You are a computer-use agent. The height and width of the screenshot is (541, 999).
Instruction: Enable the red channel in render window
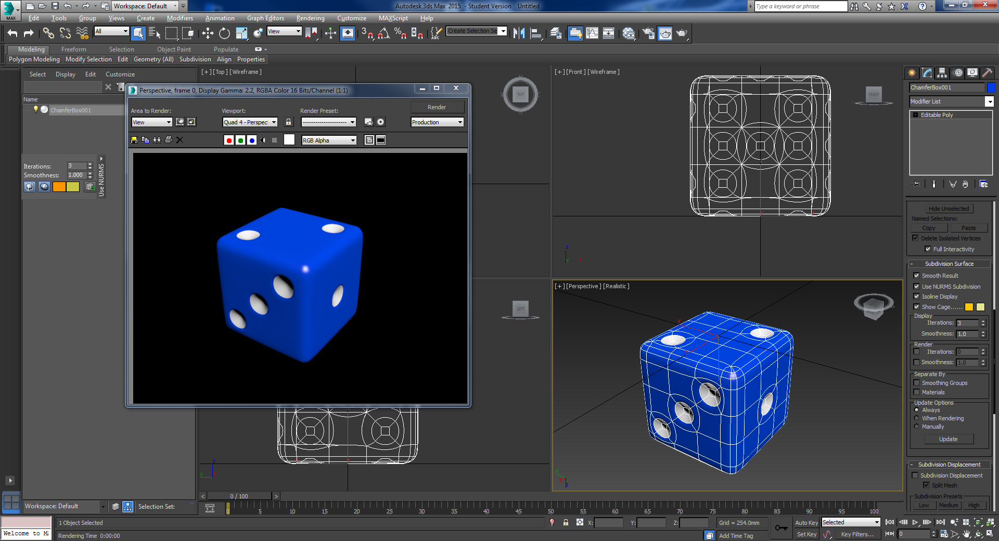click(x=229, y=140)
